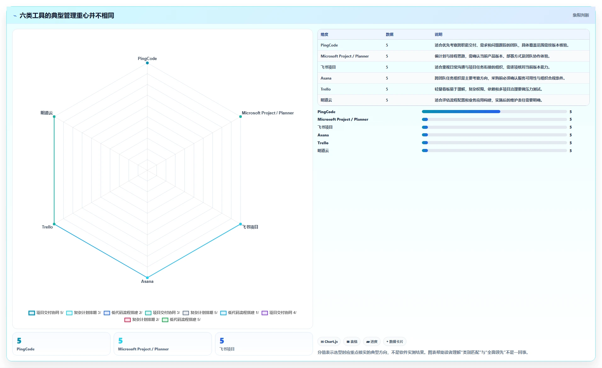Viewport: 602px width, 368px height.
Task: Click description starting 偏计划与排程思路
Action: pyautogui.click(x=493, y=56)
